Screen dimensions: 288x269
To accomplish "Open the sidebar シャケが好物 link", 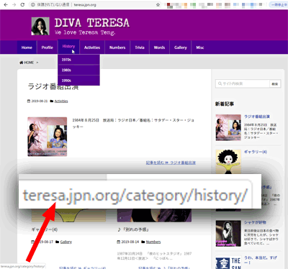I will 255,222.
